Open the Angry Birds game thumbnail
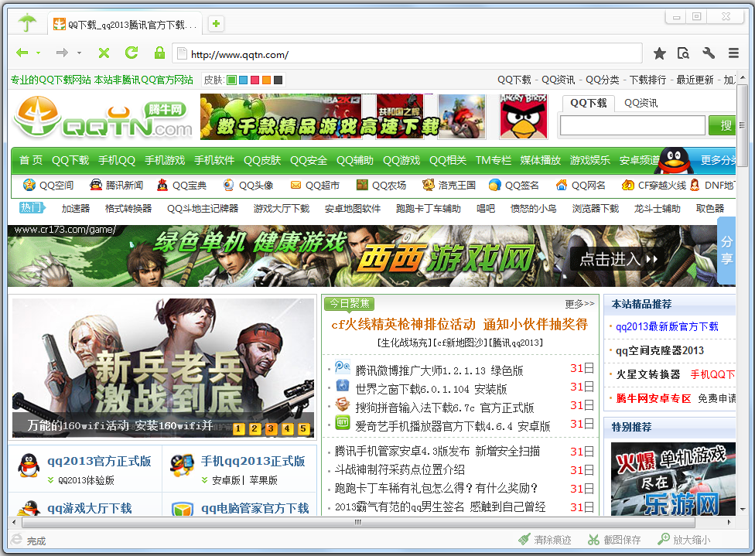Image resolution: width=755 pixels, height=556 pixels. (x=524, y=117)
